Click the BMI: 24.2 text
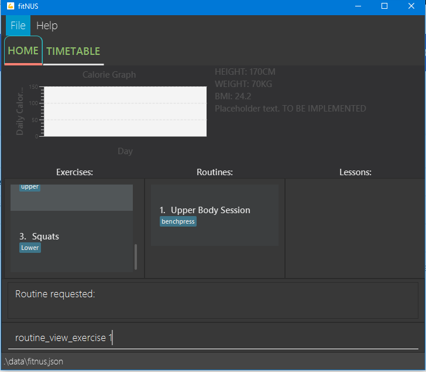 [233, 96]
